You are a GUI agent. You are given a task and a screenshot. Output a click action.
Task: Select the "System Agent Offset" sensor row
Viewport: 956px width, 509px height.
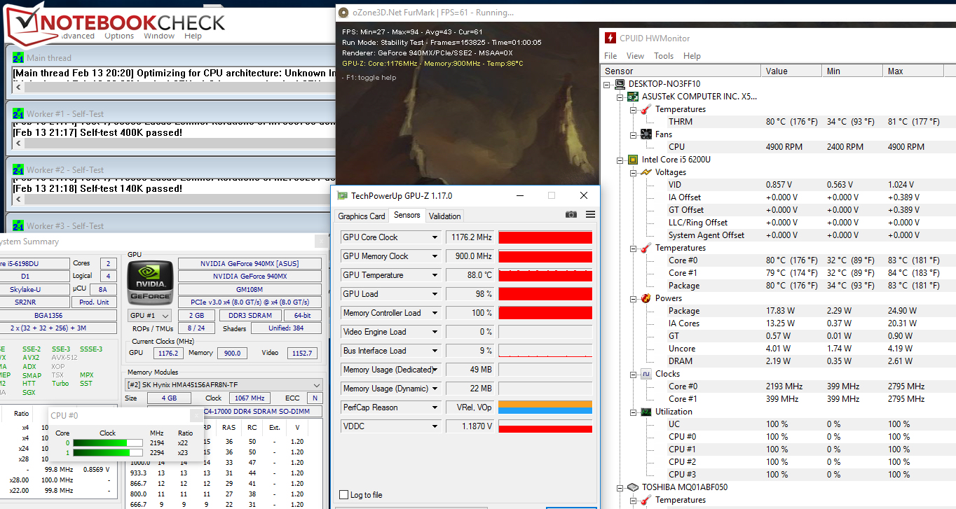click(x=779, y=235)
